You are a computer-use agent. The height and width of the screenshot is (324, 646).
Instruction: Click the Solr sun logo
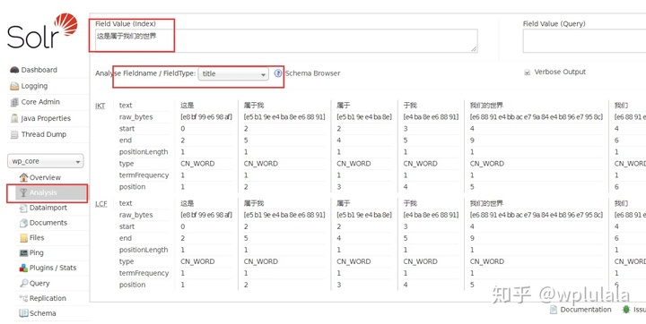(65, 24)
